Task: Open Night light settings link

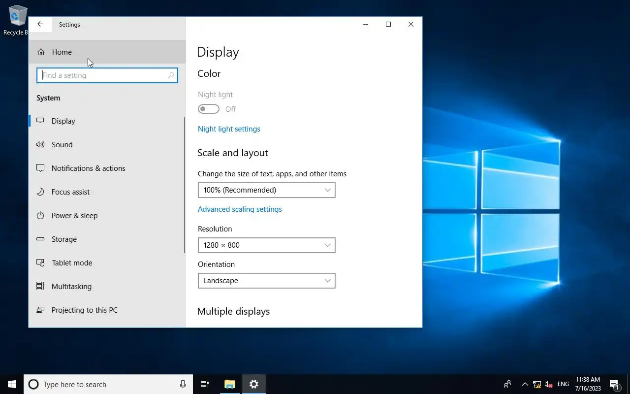Action: [x=229, y=129]
